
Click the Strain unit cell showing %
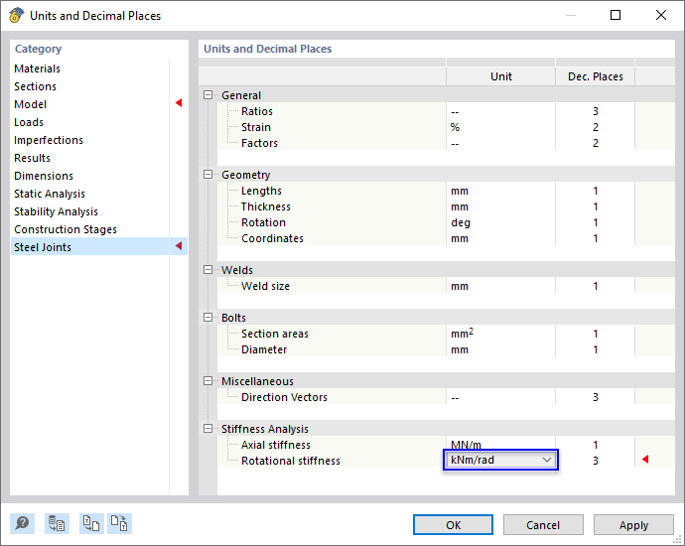(x=500, y=127)
